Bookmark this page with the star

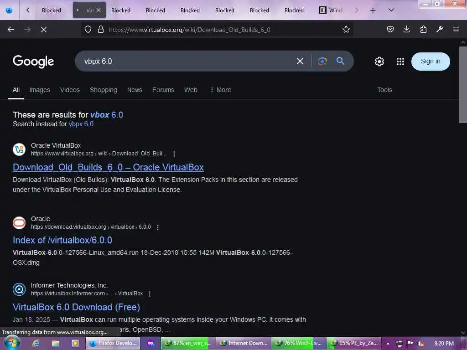click(x=346, y=29)
